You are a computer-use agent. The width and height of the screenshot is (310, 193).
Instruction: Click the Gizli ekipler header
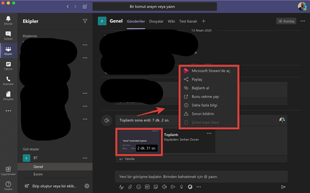pyautogui.click(x=31, y=149)
